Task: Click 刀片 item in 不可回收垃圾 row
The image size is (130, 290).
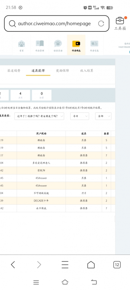Action: (84, 193)
